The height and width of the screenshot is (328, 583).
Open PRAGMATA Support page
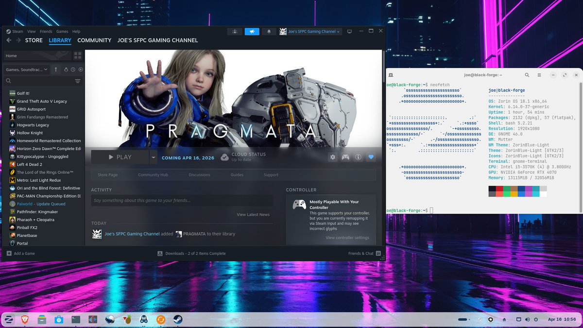coord(271,175)
